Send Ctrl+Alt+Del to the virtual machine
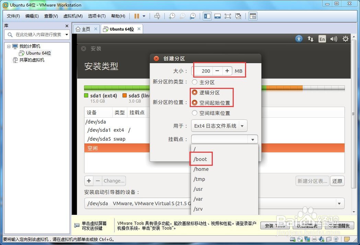Screen dimensions: 360x245 157,16
